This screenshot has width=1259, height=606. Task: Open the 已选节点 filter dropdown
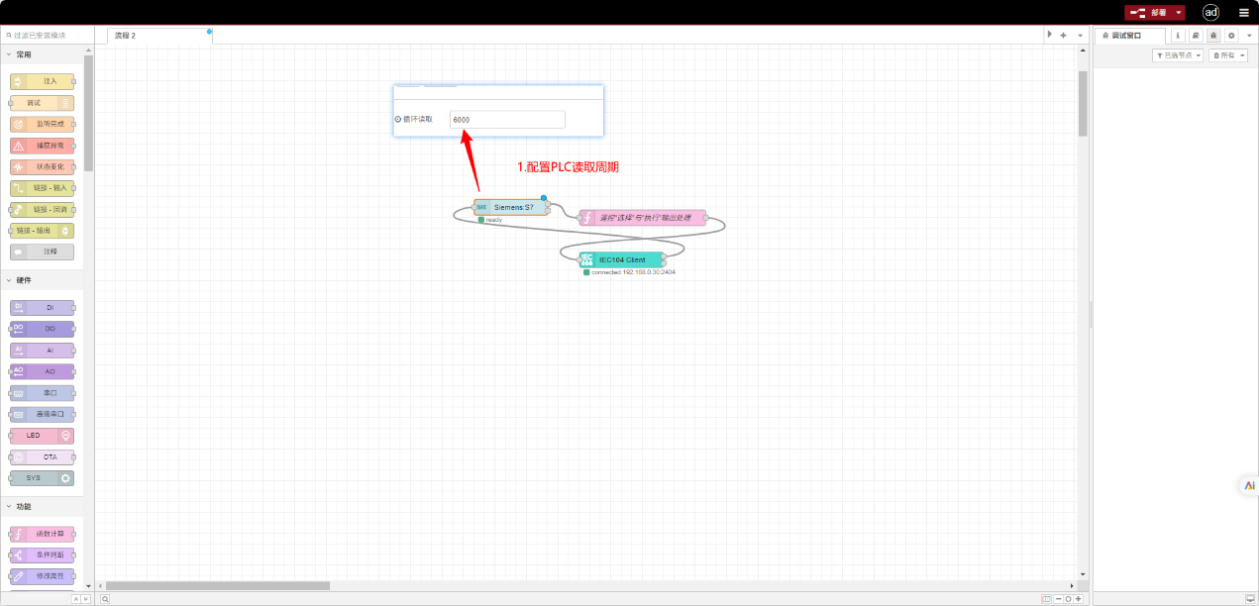[1178, 55]
